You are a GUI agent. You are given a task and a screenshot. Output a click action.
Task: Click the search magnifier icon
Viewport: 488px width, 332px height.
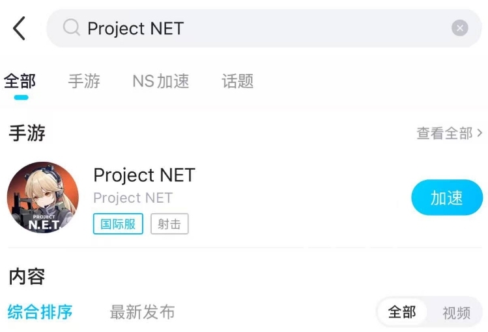coord(71,27)
